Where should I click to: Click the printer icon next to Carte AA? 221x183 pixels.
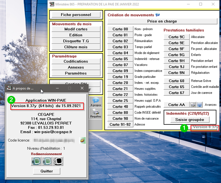(193, 105)
